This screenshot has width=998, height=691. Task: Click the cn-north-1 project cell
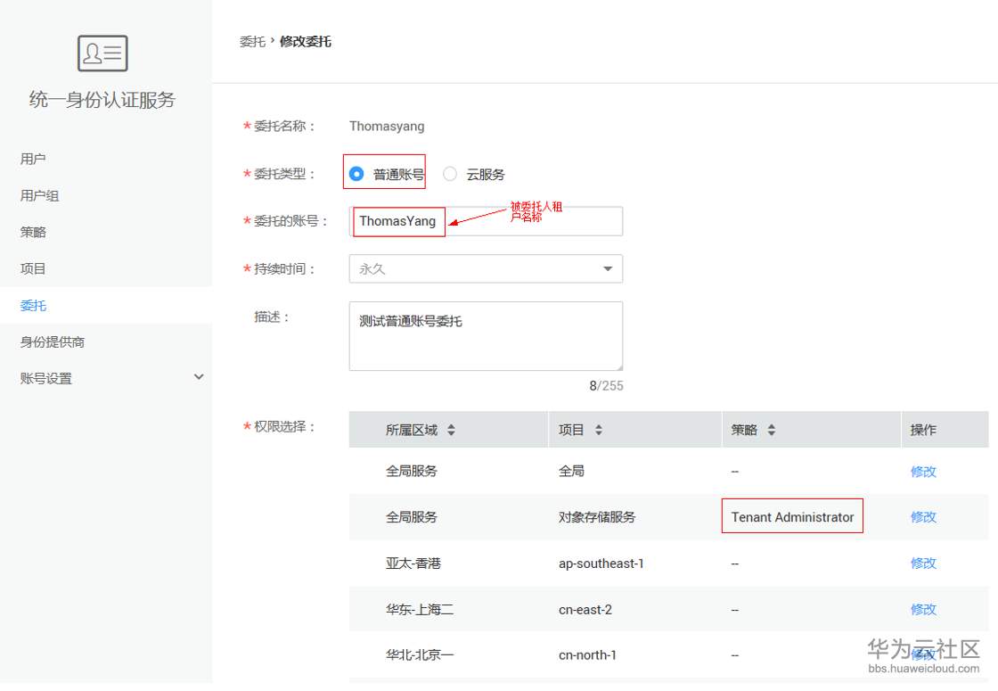pyautogui.click(x=587, y=655)
